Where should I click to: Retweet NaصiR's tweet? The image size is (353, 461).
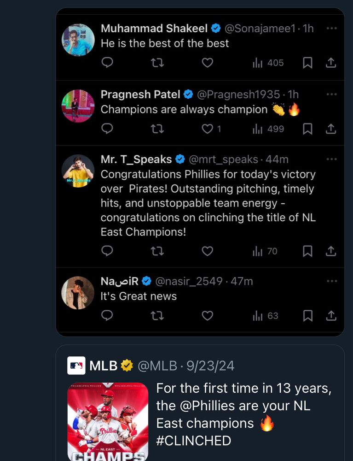click(x=157, y=316)
